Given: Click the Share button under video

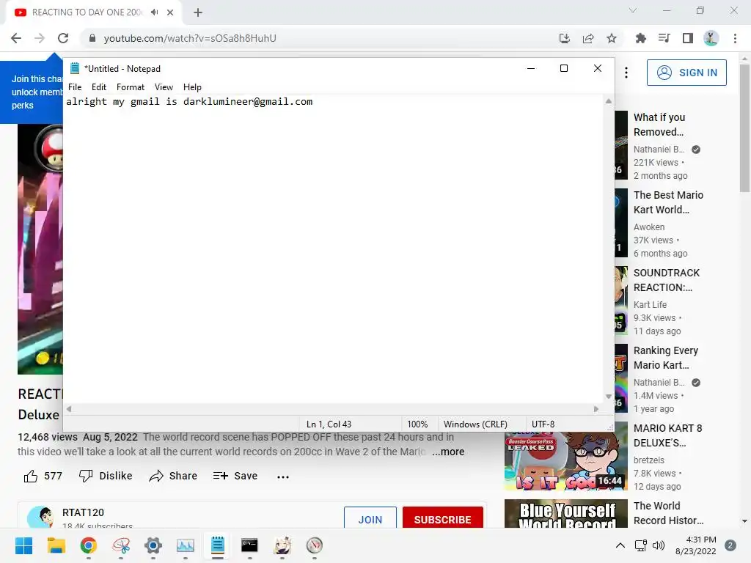Looking at the screenshot, I should (173, 476).
